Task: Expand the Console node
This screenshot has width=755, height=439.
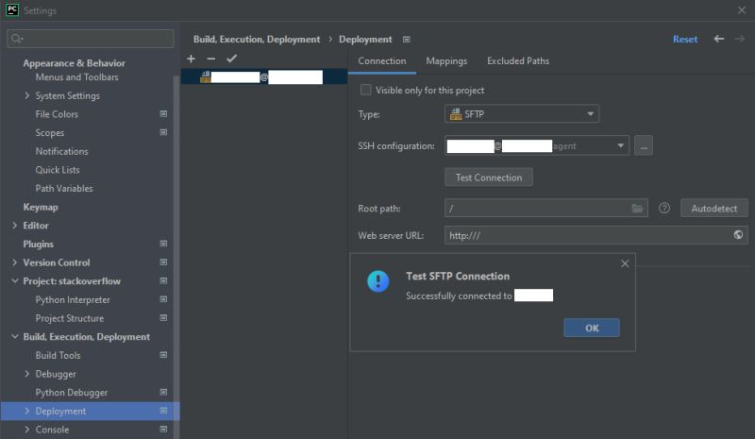Action: (x=27, y=429)
